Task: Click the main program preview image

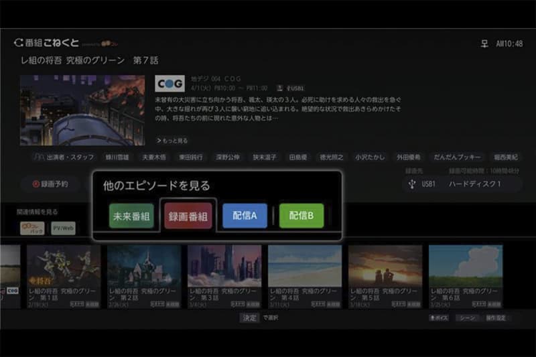Action: click(82, 110)
